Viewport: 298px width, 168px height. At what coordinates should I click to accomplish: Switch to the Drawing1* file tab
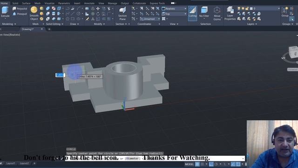point(27,29)
